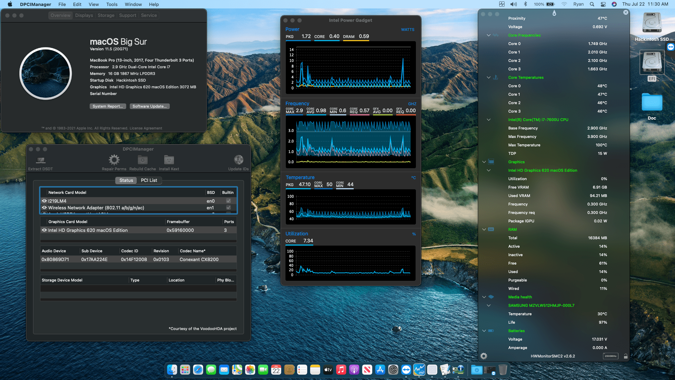The width and height of the screenshot is (675, 380).
Task: Click TeamViewer icon in the Dock
Action: click(x=406, y=369)
